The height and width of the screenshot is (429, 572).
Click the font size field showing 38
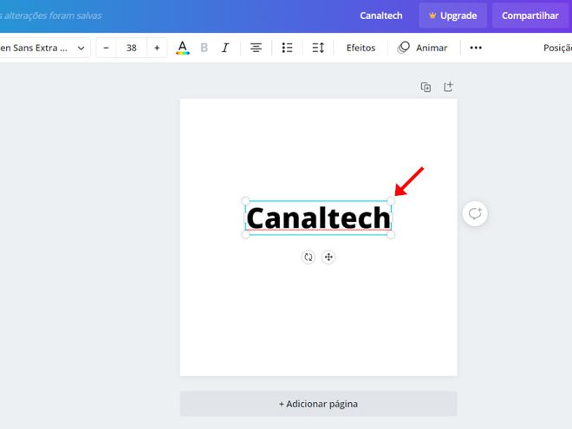point(132,48)
